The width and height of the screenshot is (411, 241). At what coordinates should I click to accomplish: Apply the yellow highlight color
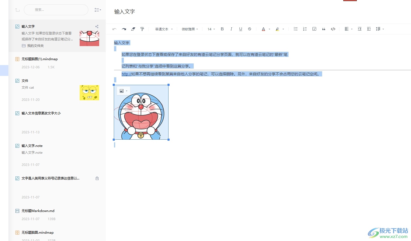(277, 29)
